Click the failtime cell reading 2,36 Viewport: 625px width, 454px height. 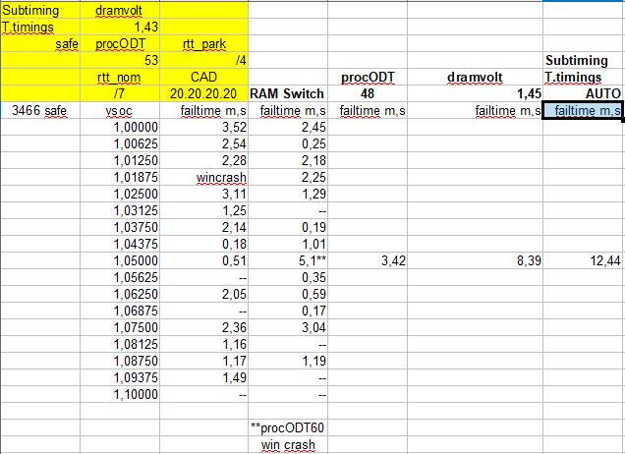[204, 328]
